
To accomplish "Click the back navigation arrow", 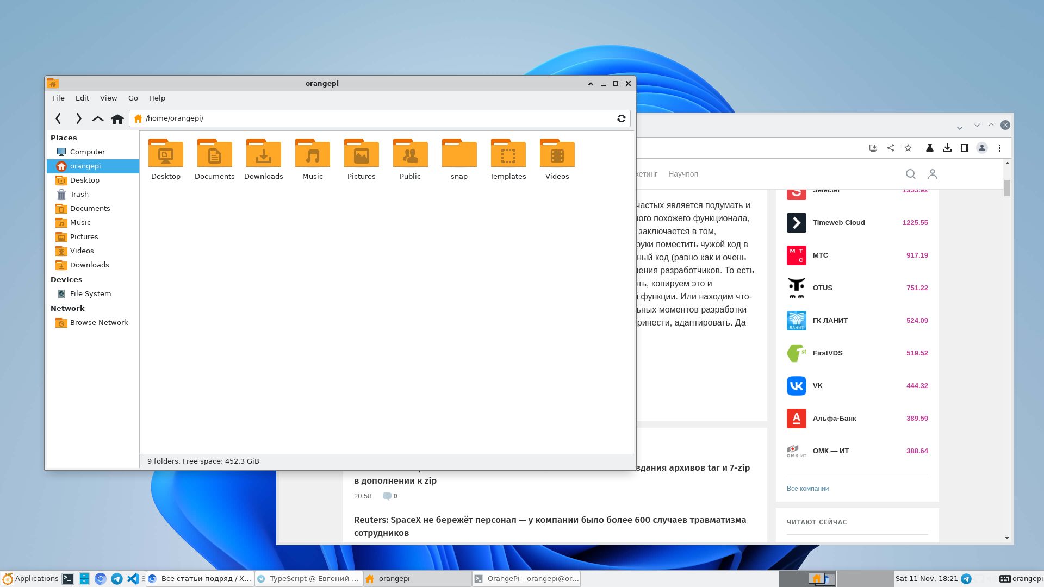I will (x=59, y=118).
